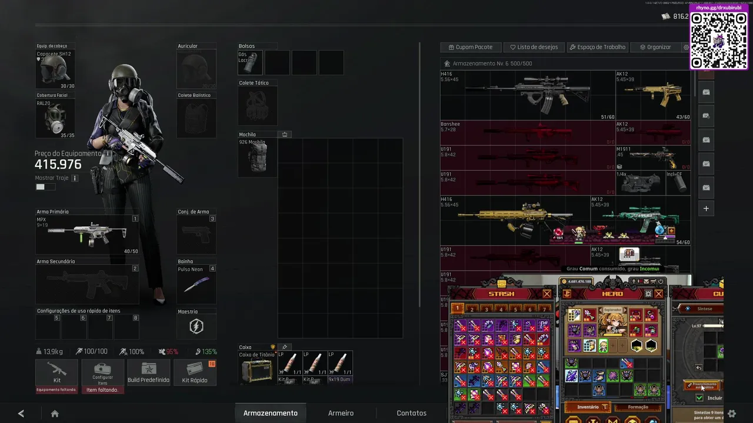Select the Caixa de Titânio case
753x423 pixels.
[x=257, y=368]
